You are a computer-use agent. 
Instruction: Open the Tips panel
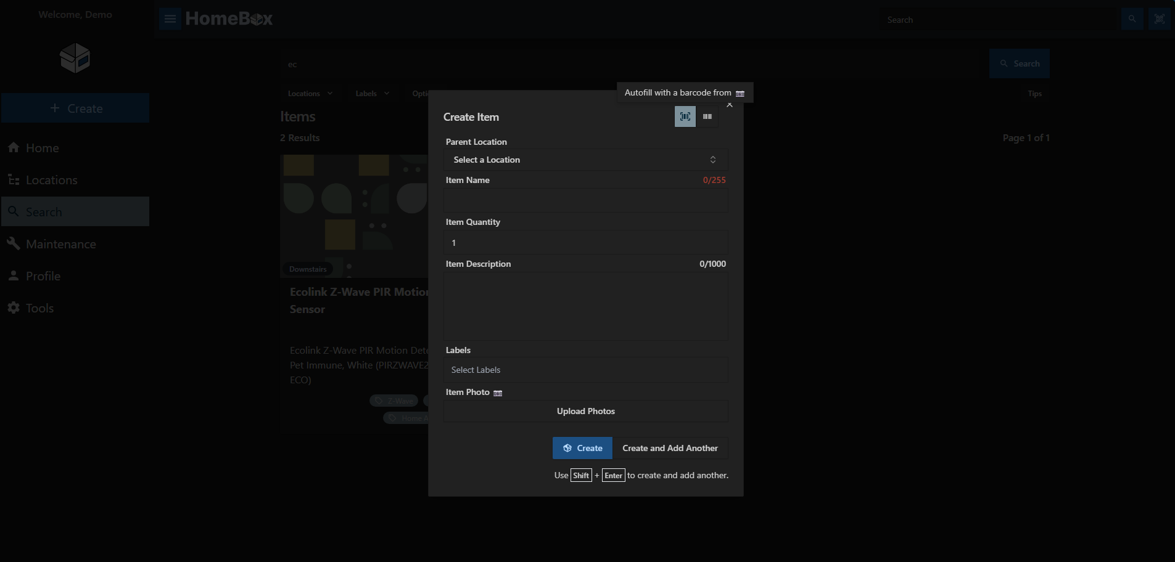click(x=1034, y=93)
